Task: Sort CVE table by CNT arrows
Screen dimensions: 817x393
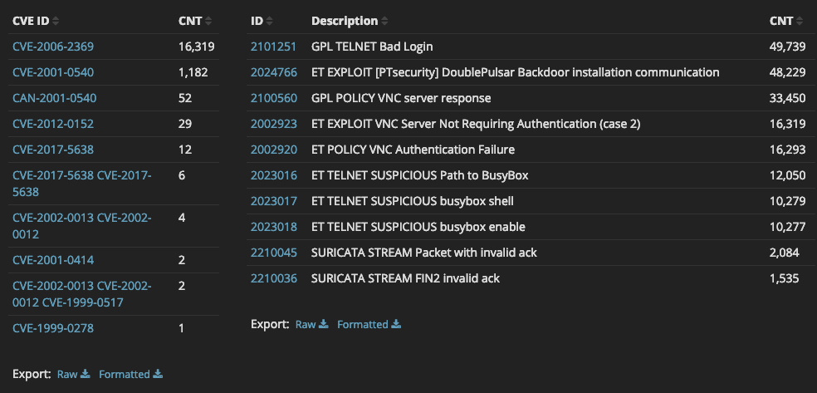Action: (x=208, y=22)
